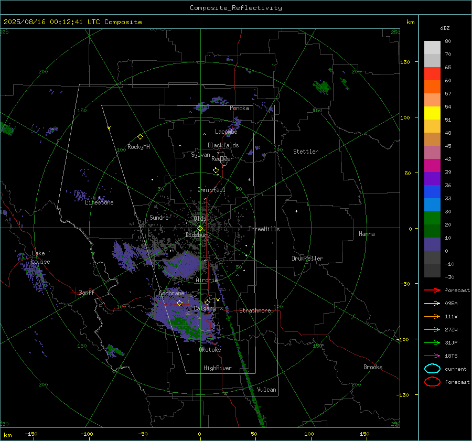Click the Composite_Reflectivity title

(235, 8)
